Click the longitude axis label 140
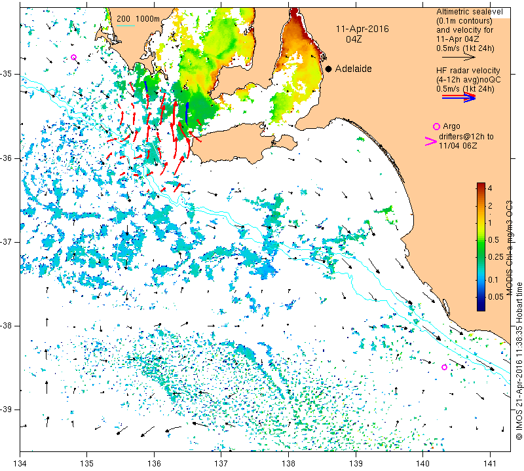The height and width of the screenshot is (471, 524). 423,464
